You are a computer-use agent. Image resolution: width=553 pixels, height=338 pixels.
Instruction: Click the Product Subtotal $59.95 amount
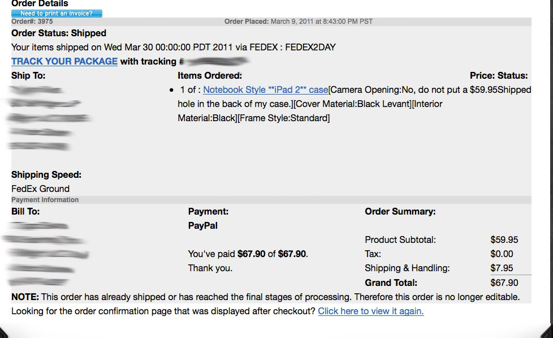(504, 239)
